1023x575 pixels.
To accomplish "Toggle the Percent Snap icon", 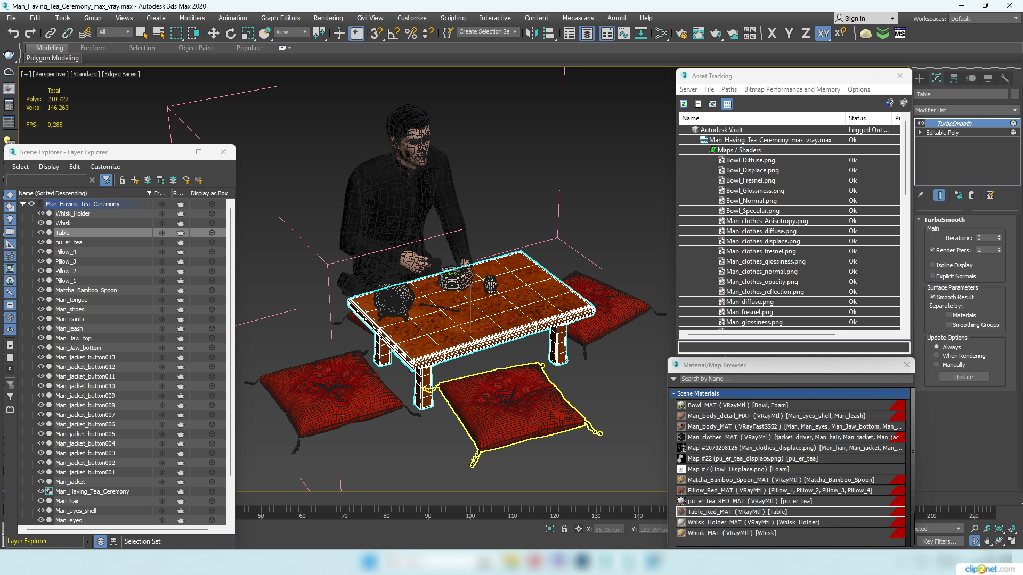I will click(411, 34).
